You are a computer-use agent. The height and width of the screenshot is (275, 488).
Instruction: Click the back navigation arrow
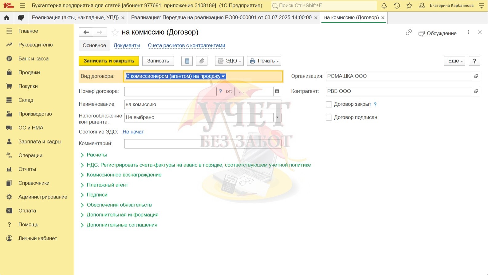coord(86,32)
